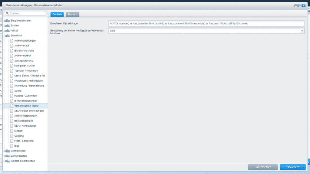
Task: Click the search magnifier icon
Action: click(7, 14)
